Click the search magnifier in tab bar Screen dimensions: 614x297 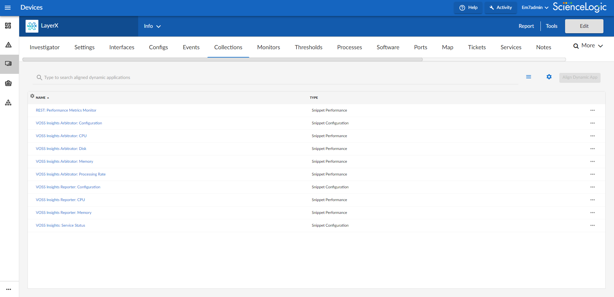(x=576, y=46)
